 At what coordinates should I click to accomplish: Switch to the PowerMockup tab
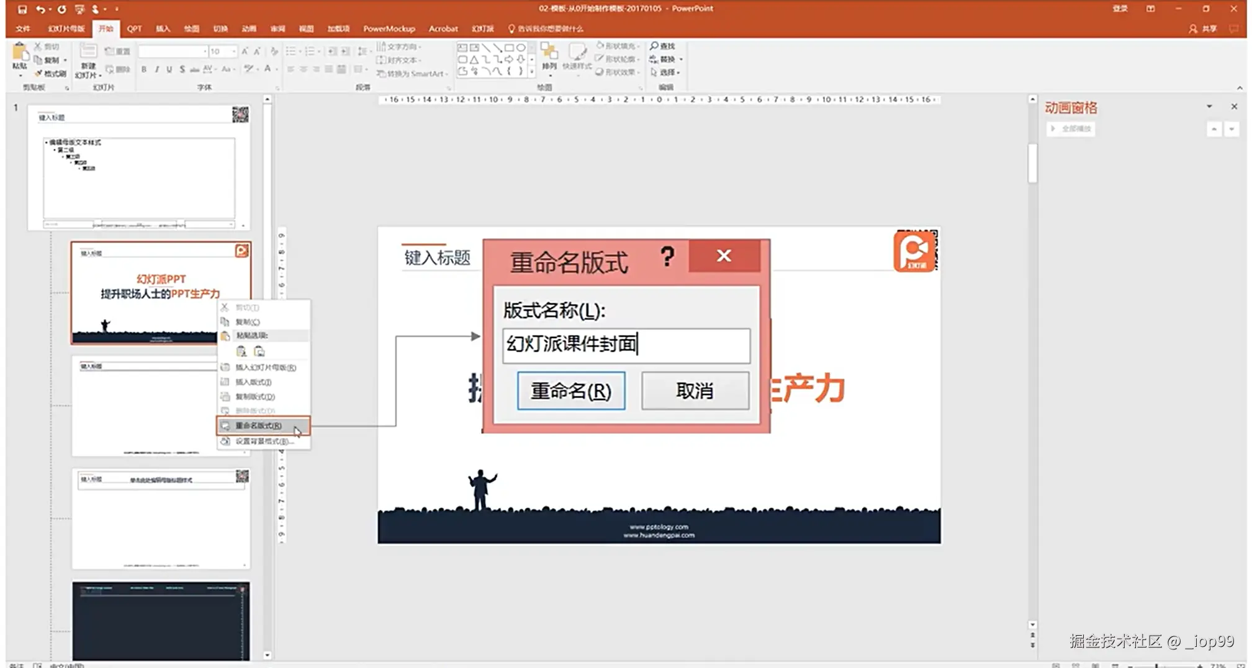pos(389,29)
